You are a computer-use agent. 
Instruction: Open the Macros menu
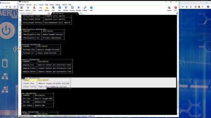[x=65, y=5]
